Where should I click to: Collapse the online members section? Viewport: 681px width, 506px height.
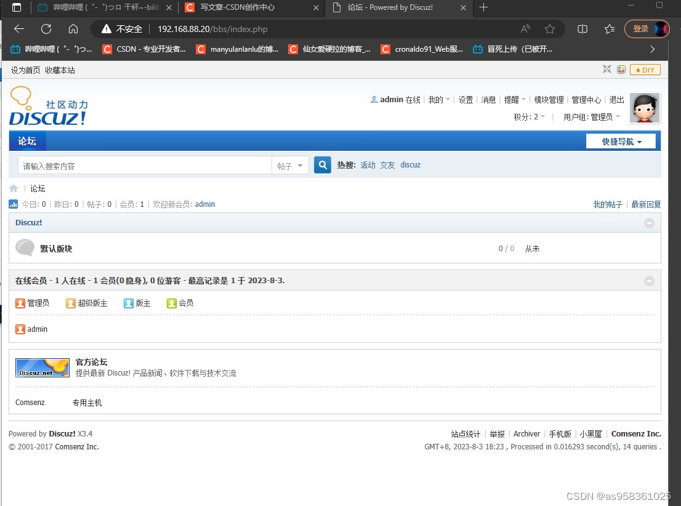click(x=650, y=281)
